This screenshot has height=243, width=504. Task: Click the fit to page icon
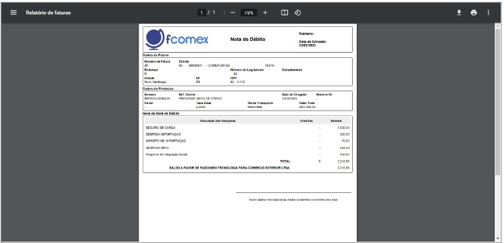coord(285,13)
